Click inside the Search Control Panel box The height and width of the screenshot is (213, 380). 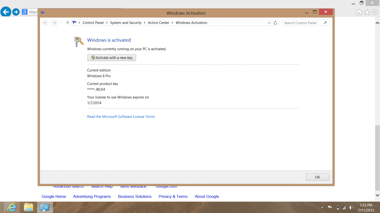coord(302,22)
